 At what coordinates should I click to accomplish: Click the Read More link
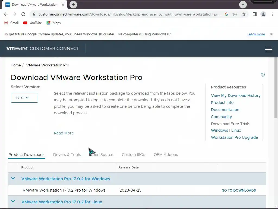[64, 133]
